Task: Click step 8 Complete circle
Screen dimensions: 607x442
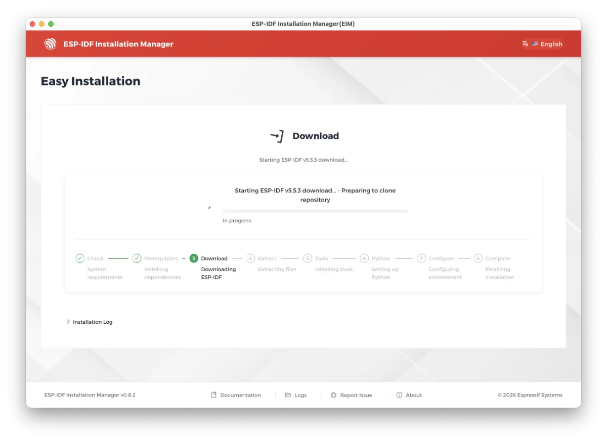Action: [478, 258]
